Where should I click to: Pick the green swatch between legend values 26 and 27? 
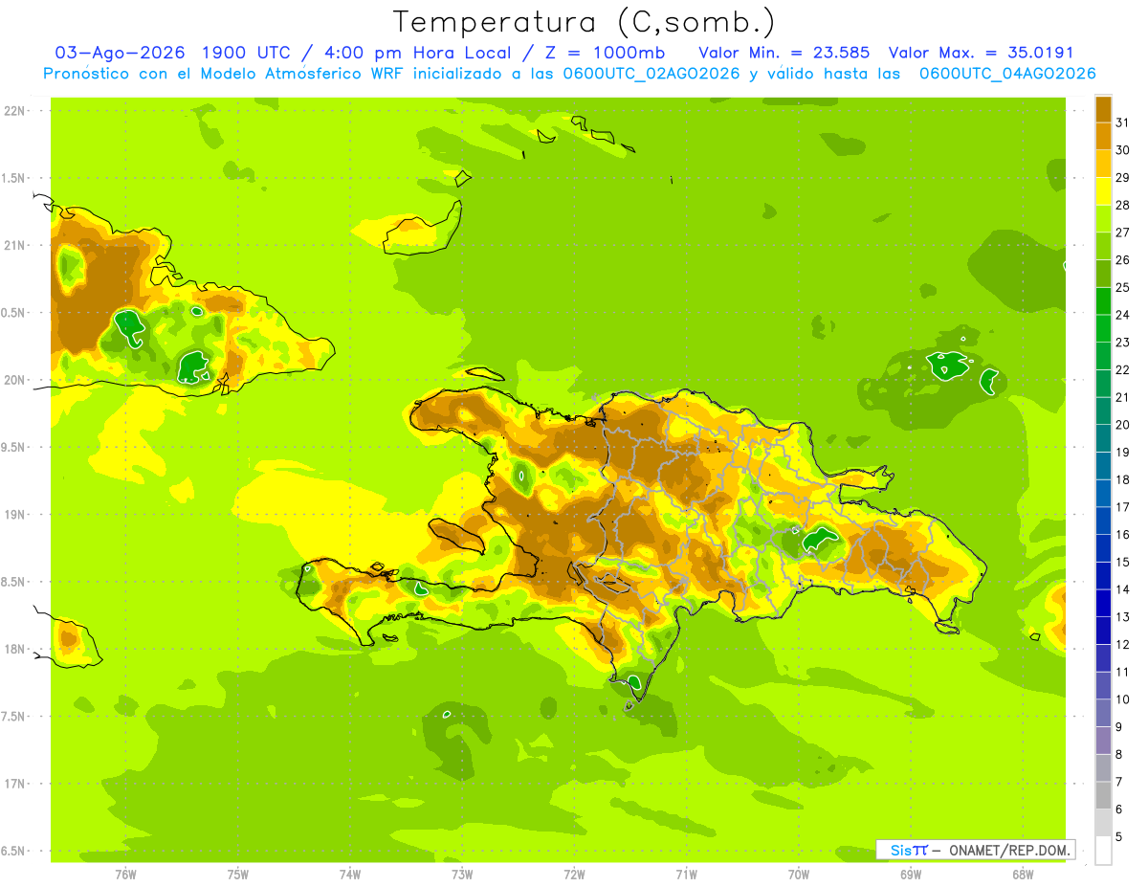pyautogui.click(x=1103, y=246)
